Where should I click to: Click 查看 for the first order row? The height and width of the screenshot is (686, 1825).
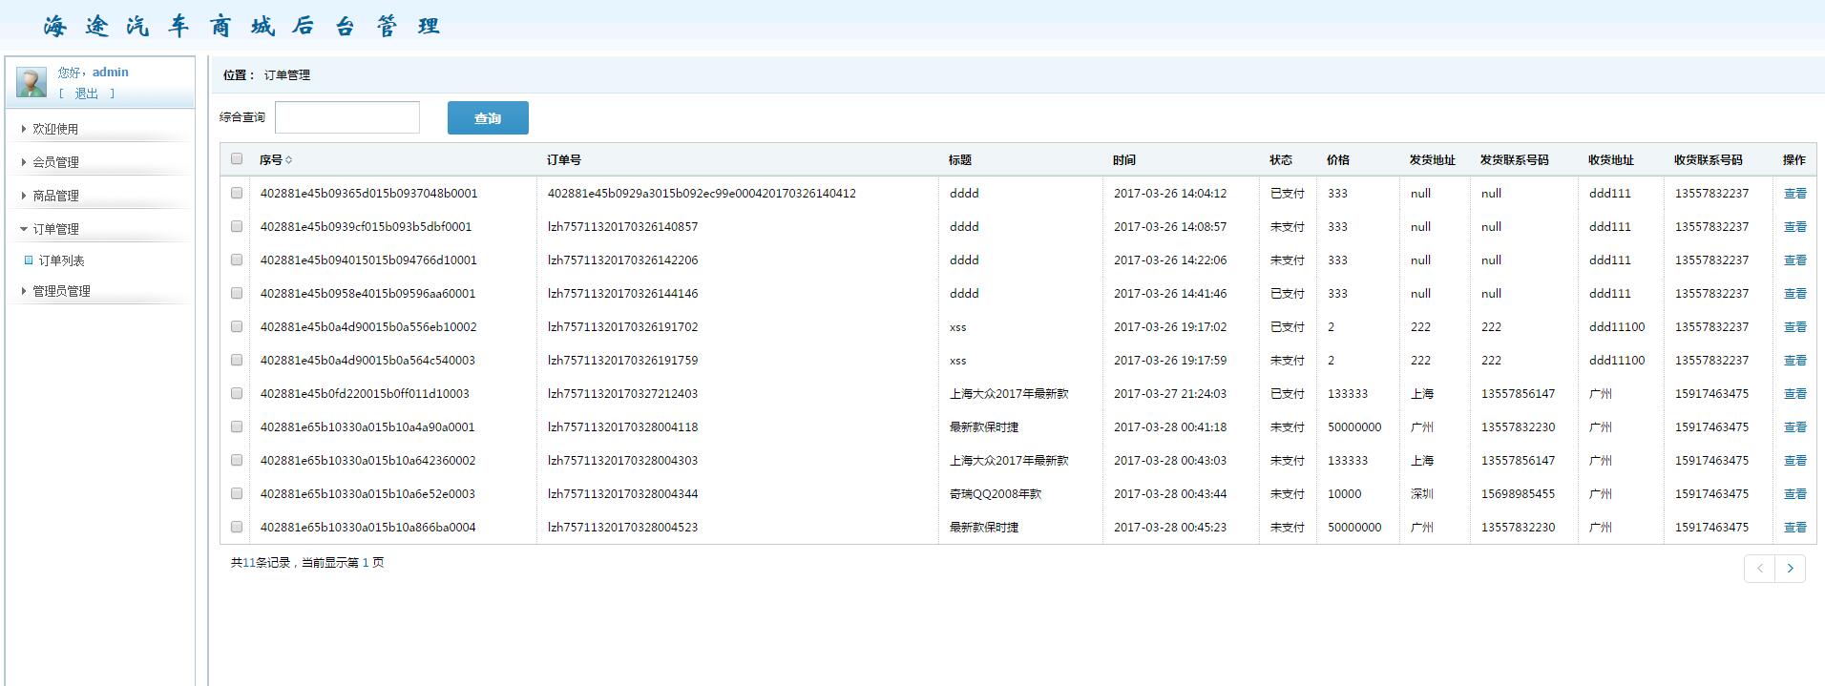click(1794, 194)
